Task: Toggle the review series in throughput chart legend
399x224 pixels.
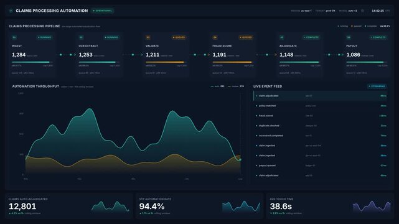Action: point(236,86)
